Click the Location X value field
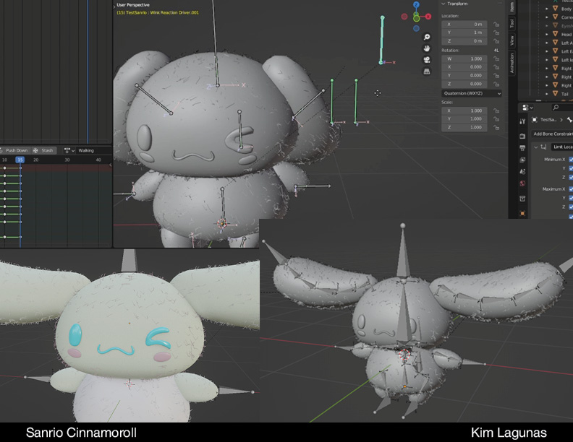Screen dimensions: 573x442 point(464,25)
